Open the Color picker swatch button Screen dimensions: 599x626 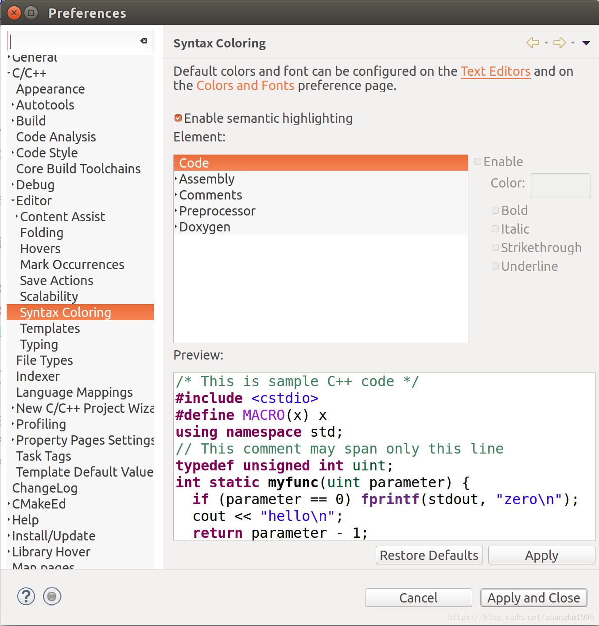coord(560,185)
